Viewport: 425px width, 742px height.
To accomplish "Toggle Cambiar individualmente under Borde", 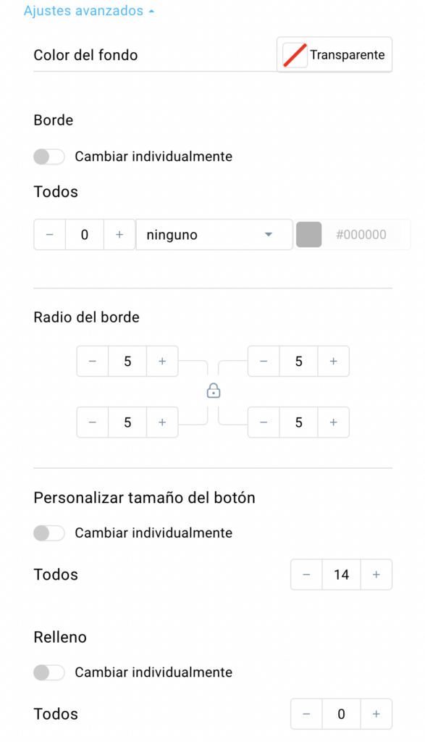I will 49,157.
